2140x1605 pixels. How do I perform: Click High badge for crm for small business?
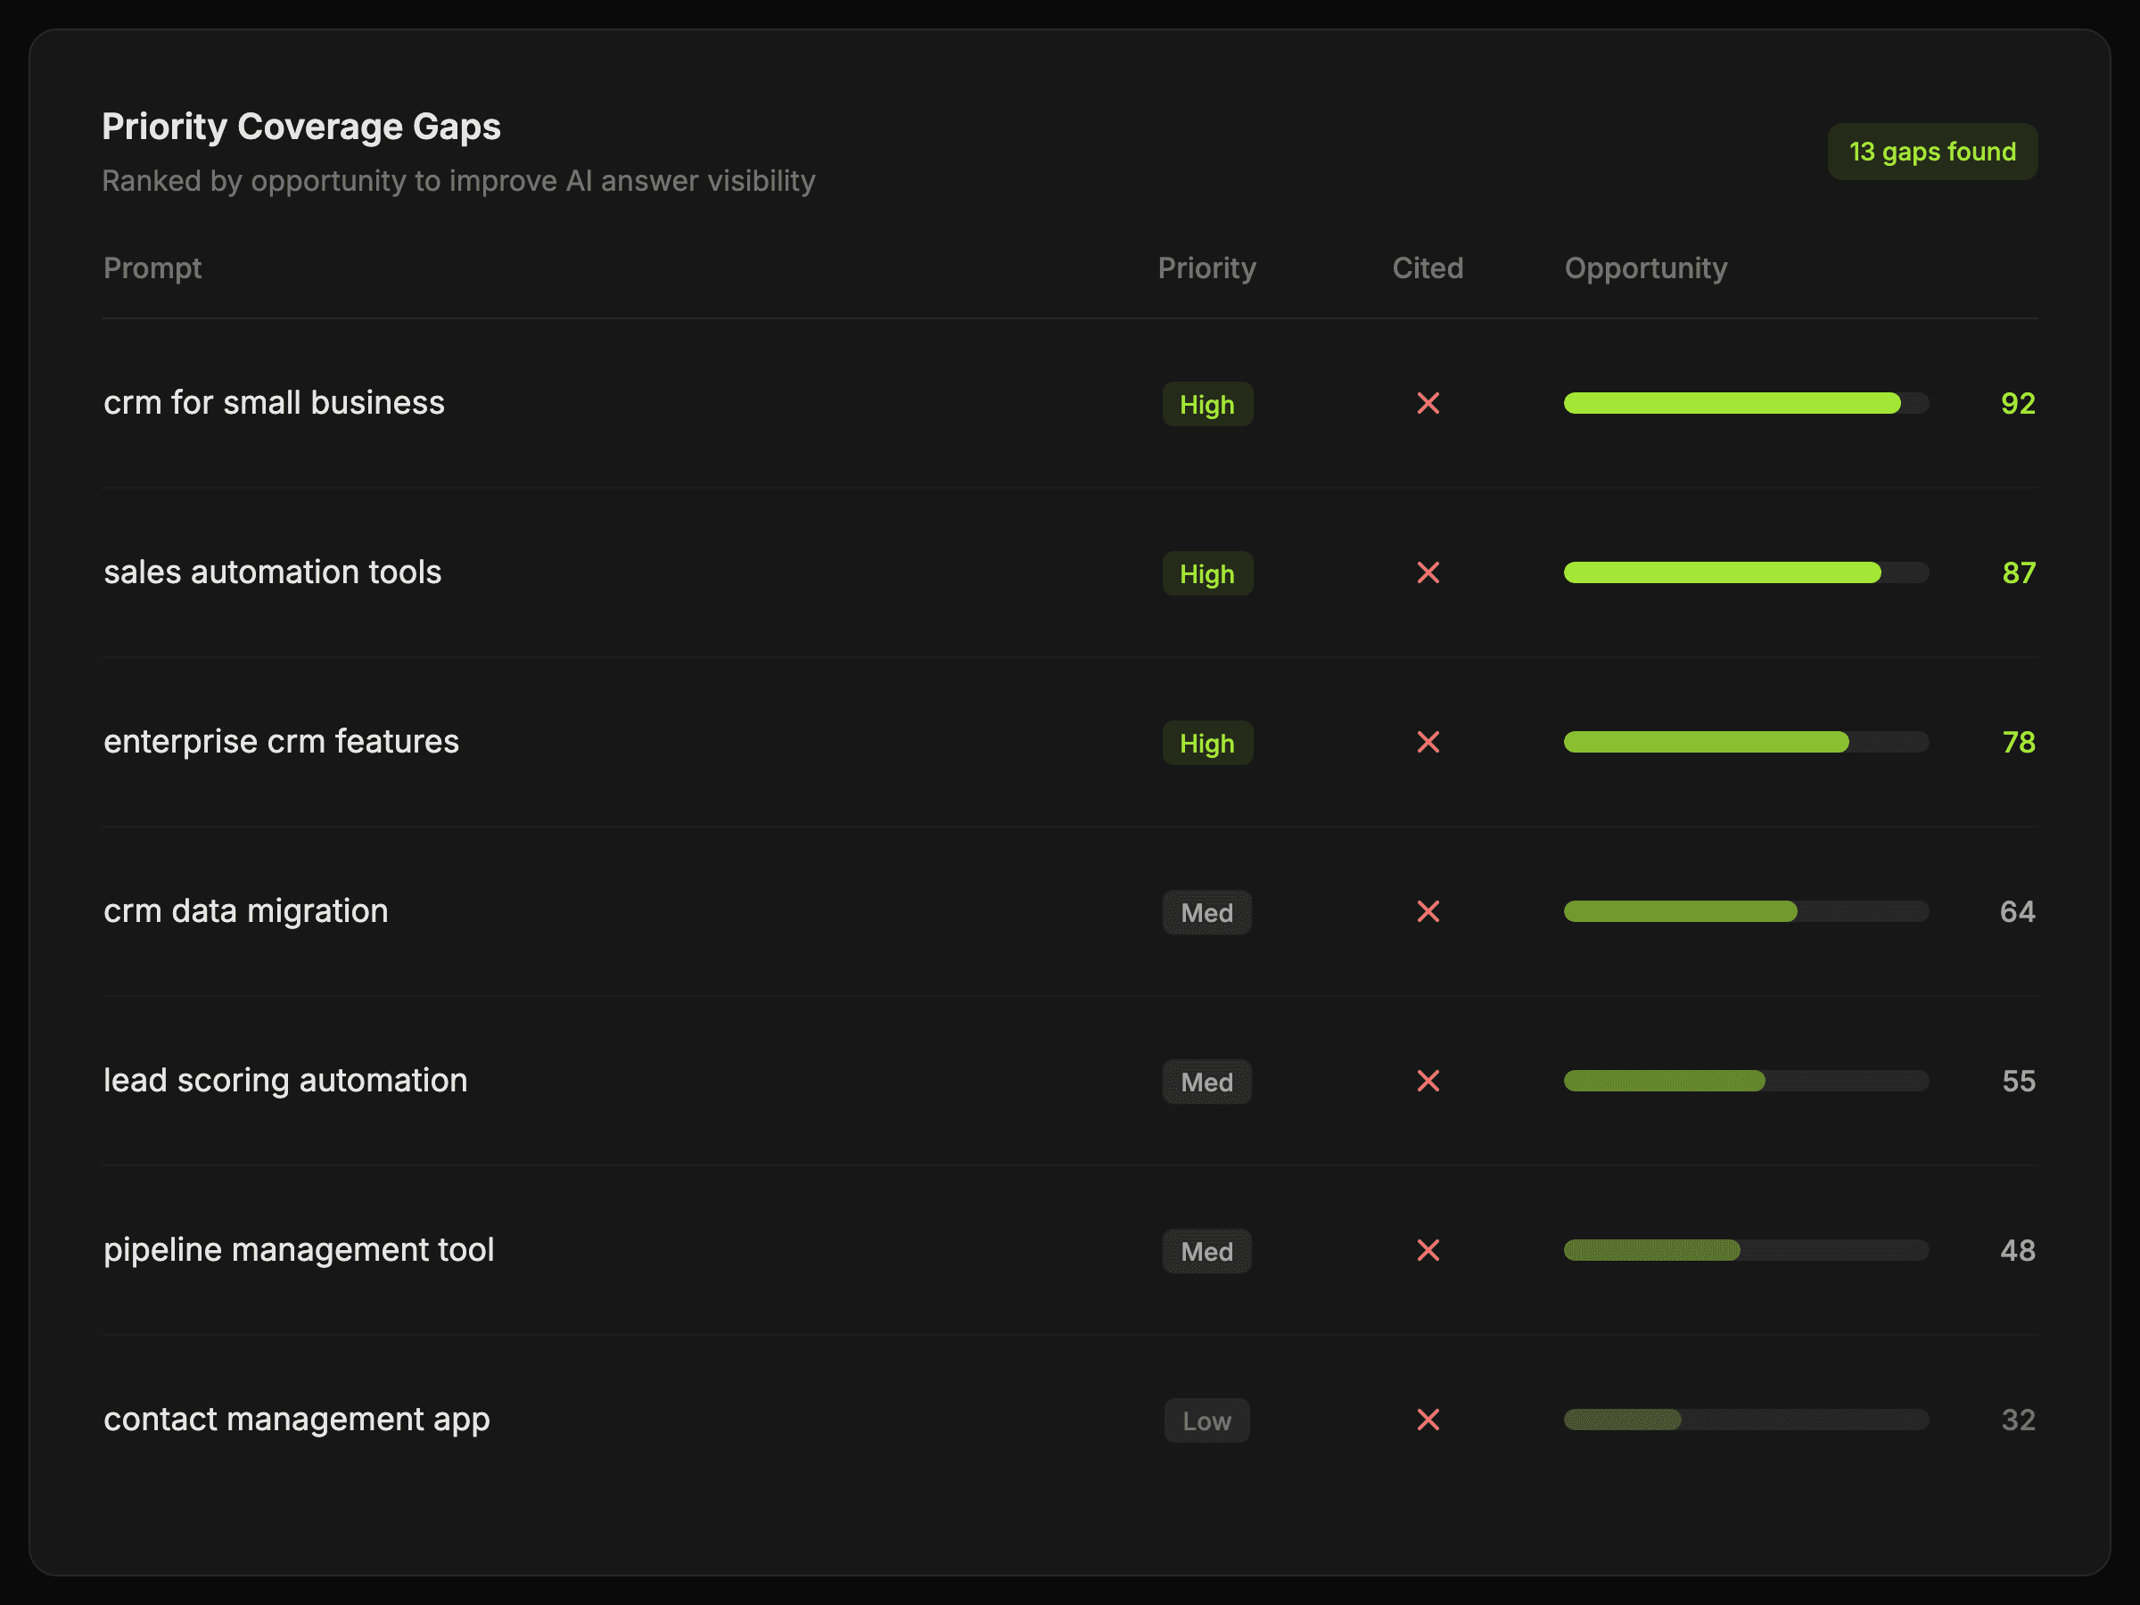coord(1206,405)
